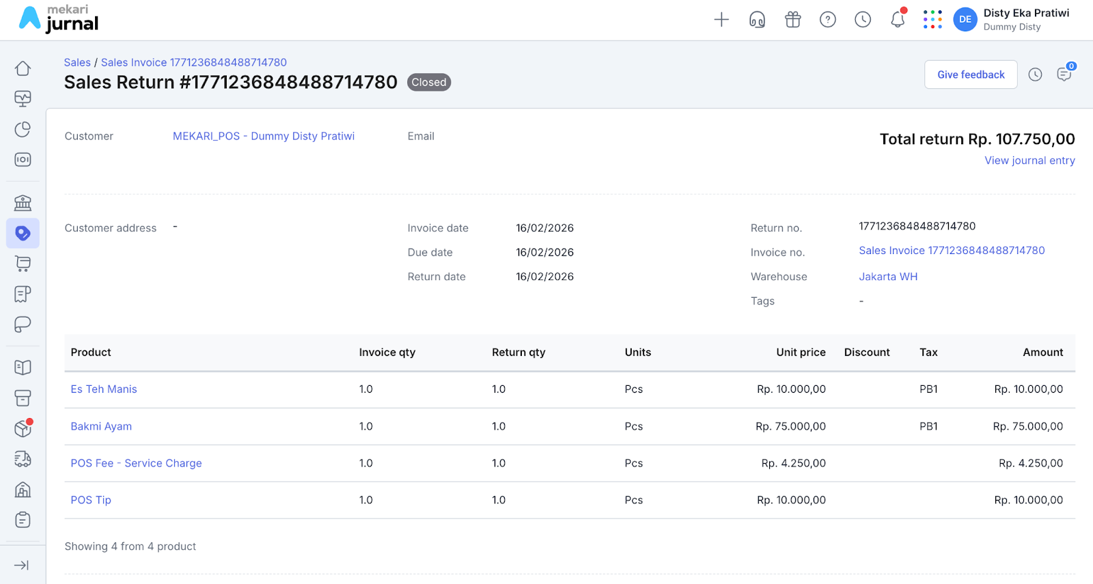Viewport: 1093px width, 584px height.
Task: Open POS Fee - Service Charge product
Action: (x=136, y=463)
